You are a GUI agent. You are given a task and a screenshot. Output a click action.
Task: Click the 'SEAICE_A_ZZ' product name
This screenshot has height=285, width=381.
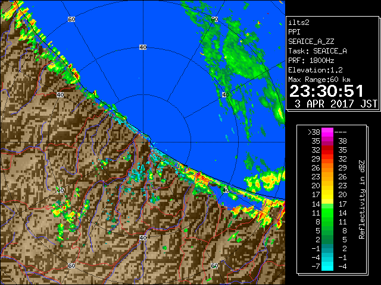(311, 42)
